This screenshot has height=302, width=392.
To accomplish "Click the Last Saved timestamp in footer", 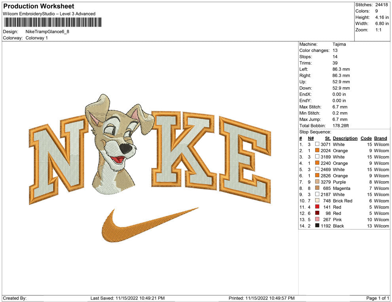I will tap(127, 298).
